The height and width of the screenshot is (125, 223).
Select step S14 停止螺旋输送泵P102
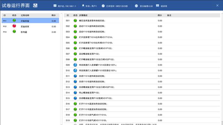tap(142, 93)
